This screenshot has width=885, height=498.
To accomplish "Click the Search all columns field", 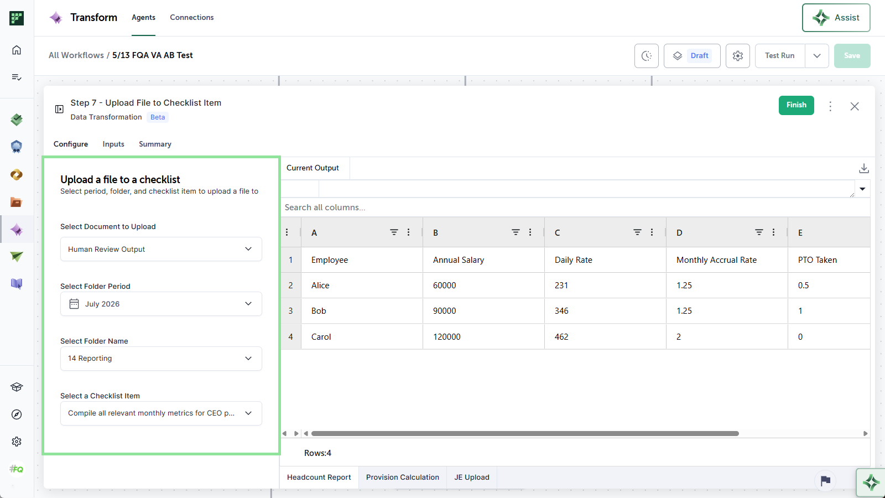I will 575,207.
